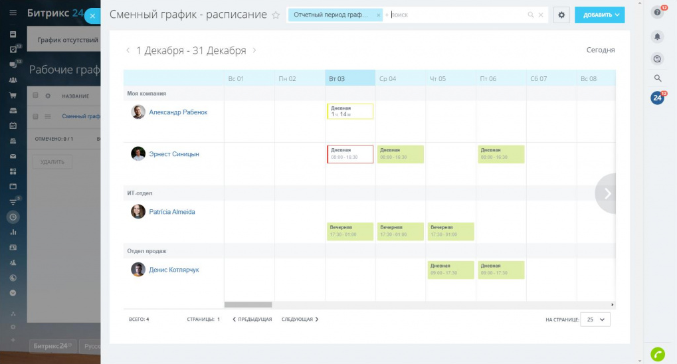This screenshot has width=677, height=364.
Task: Open Александр Рабенок's yellow Дневная shift on Вт 03
Action: (349, 112)
